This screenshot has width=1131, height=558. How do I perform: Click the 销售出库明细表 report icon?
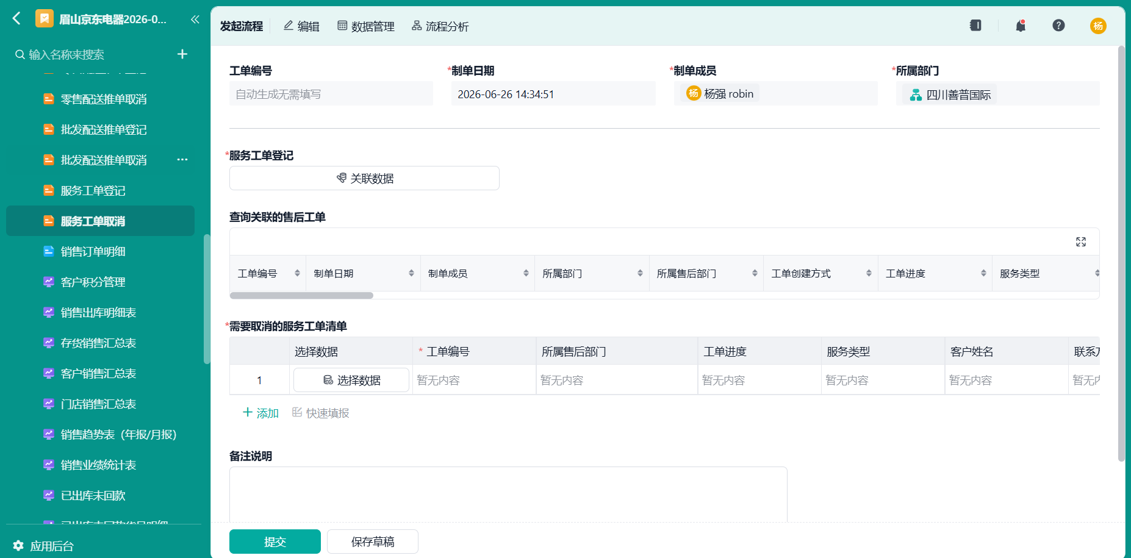click(x=49, y=312)
